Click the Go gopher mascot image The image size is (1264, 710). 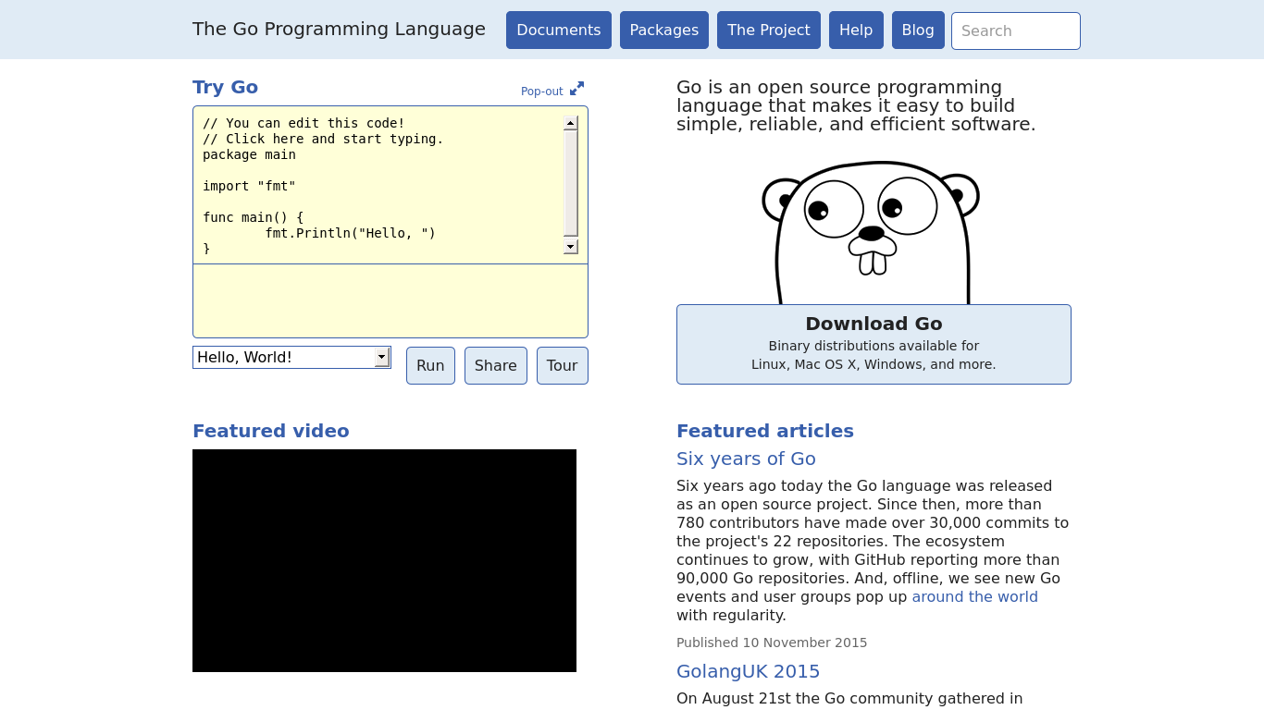[x=871, y=233]
